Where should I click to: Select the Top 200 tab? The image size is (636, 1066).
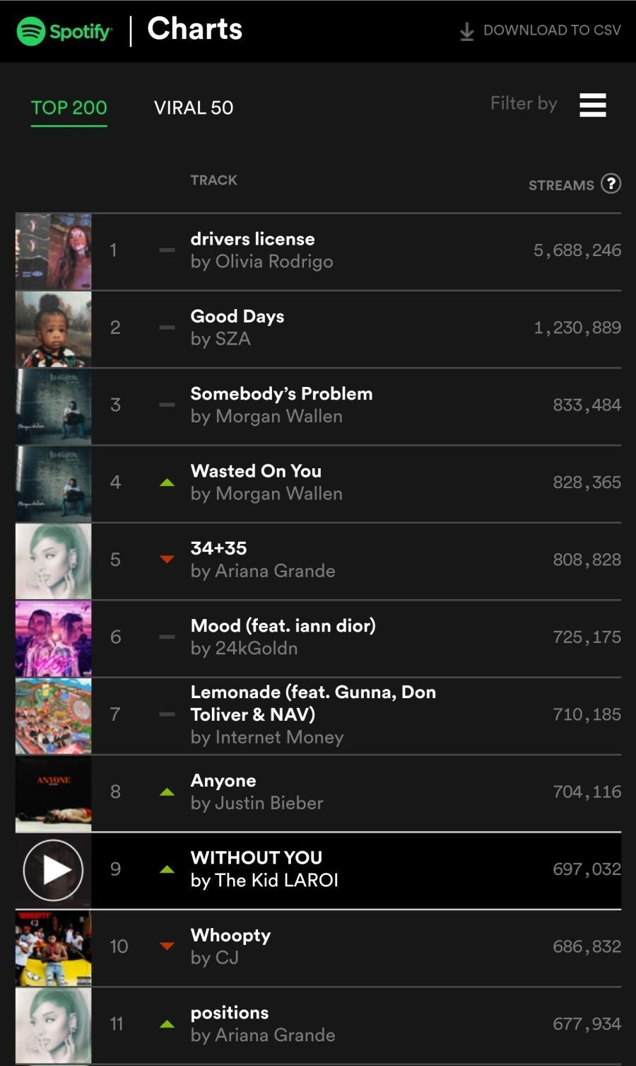(69, 108)
